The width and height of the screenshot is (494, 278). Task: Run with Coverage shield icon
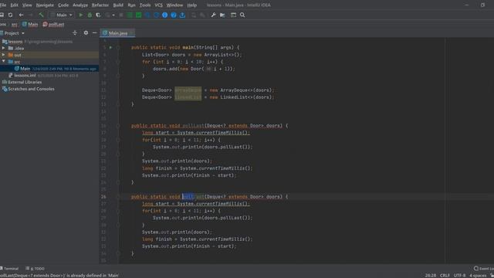(98, 15)
